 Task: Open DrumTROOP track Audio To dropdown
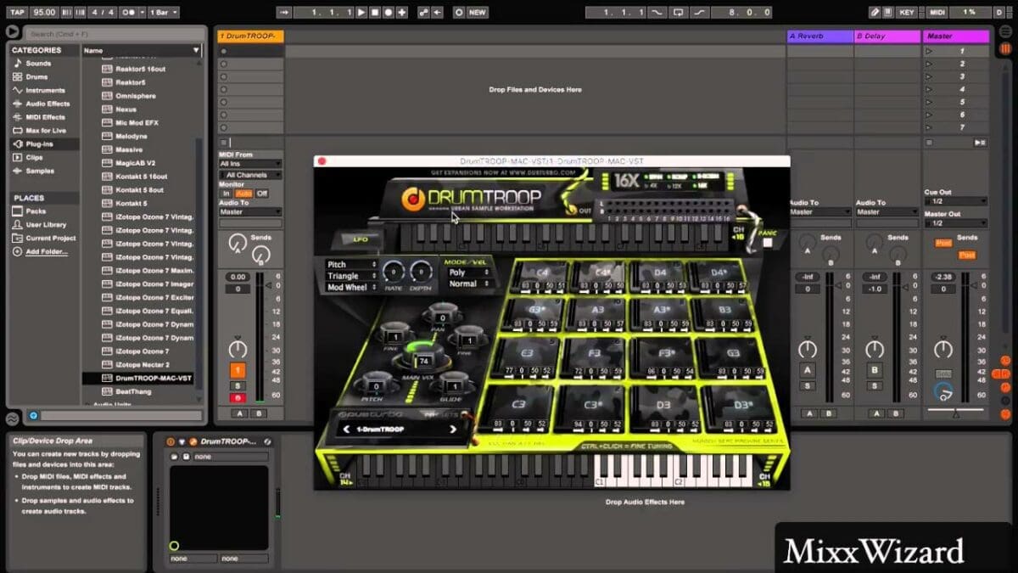[250, 212]
